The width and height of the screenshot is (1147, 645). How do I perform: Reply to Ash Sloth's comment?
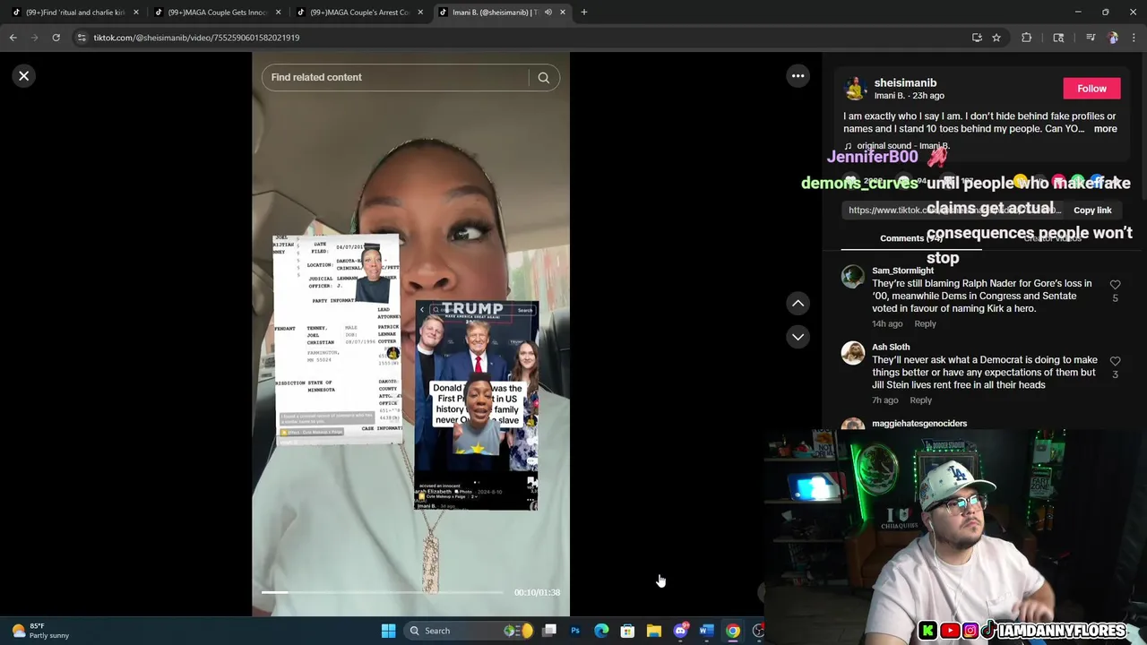[x=920, y=400]
